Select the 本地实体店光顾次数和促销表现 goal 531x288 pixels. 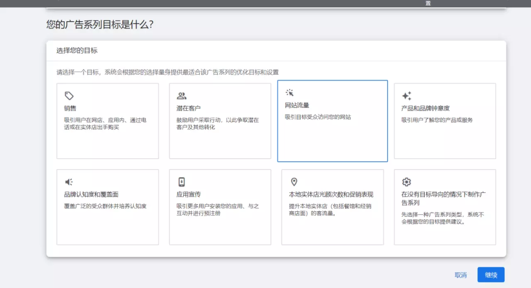[x=332, y=206]
